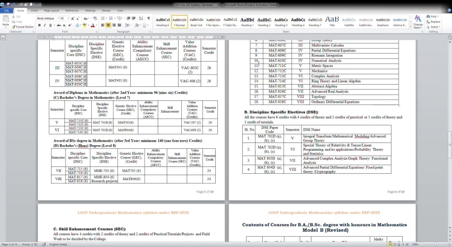Toggle center alignment

108,25
